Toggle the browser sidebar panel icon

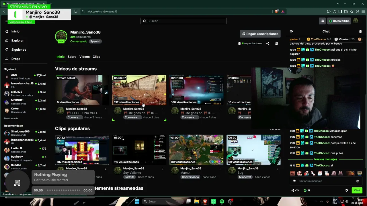tap(340, 11)
